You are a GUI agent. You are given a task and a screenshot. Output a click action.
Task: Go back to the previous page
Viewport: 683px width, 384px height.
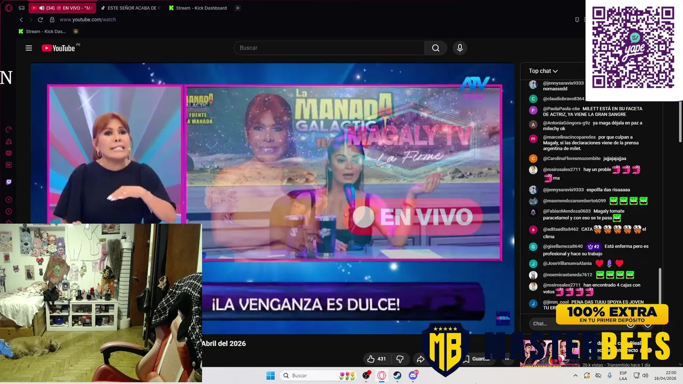[21, 20]
